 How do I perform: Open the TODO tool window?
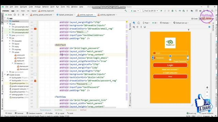click(x=9, y=113)
